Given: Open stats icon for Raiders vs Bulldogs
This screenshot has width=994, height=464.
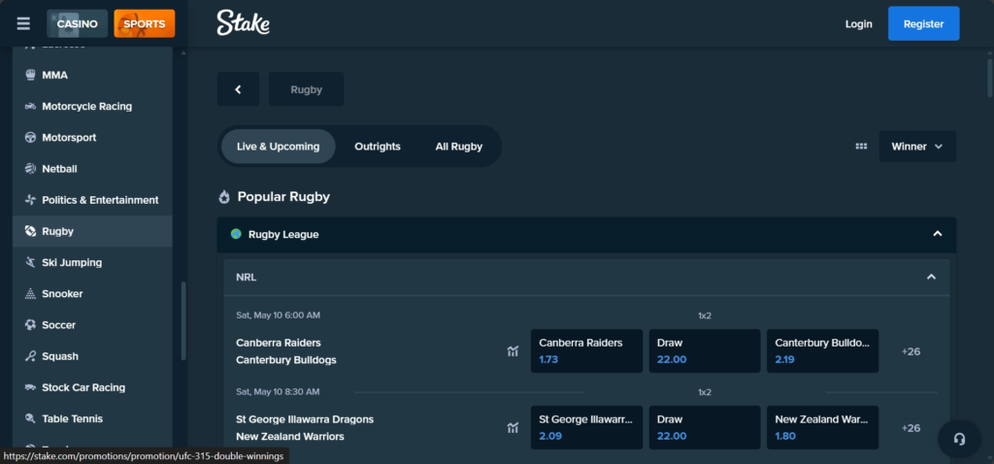Looking at the screenshot, I should pos(513,351).
